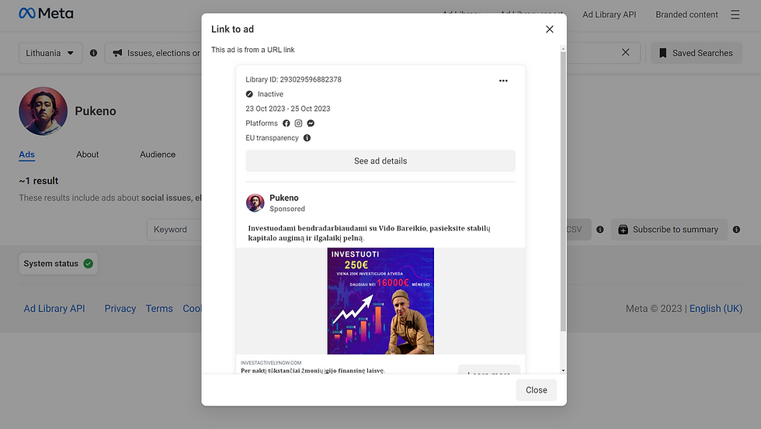Click See ad details button
761x429 pixels.
coord(380,161)
